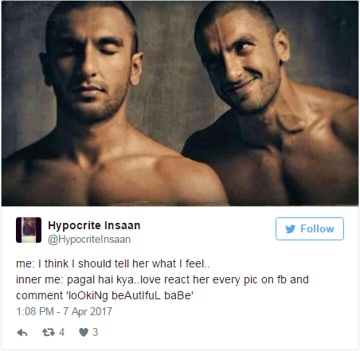The height and width of the screenshot is (351, 360).
Task: Visit the @HypocriteInsaan handle link
Action: tap(89, 240)
